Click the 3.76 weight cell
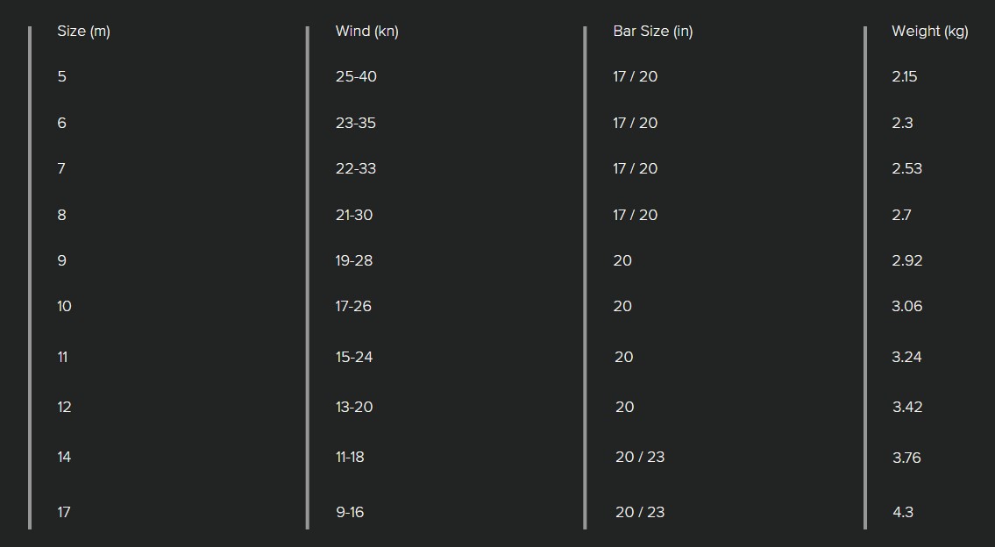Screen dimensions: 995x547 906,458
